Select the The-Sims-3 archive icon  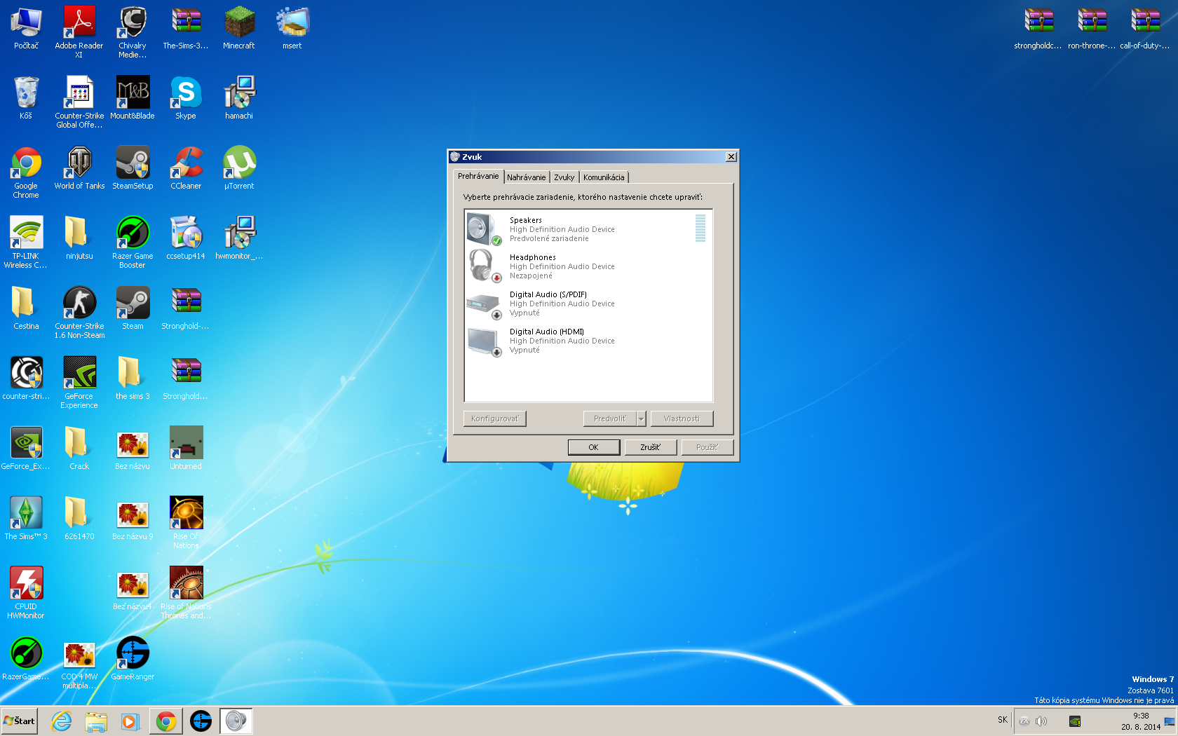(x=186, y=28)
